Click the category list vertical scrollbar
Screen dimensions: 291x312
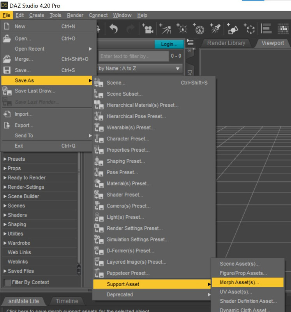click(79, 213)
